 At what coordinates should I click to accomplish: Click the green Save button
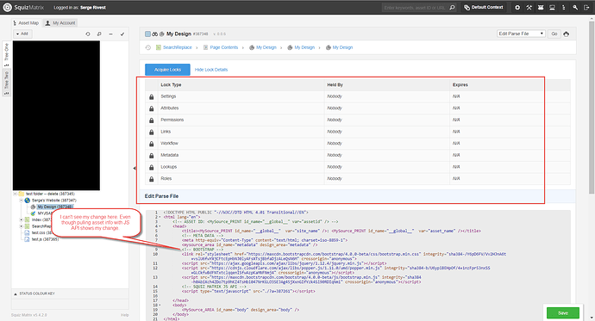(563, 313)
